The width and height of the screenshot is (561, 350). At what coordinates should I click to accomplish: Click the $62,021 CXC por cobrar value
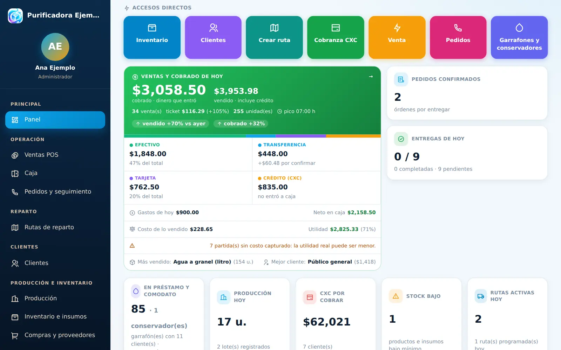(x=327, y=322)
